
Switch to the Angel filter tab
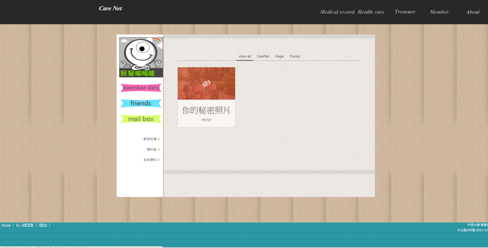point(279,56)
